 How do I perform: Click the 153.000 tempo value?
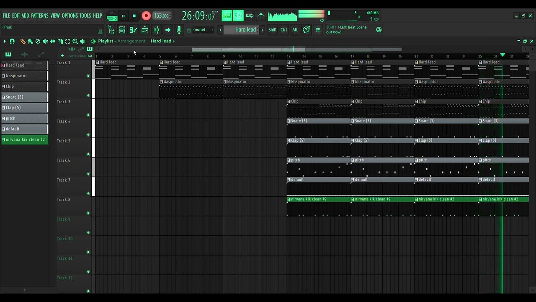point(161,16)
